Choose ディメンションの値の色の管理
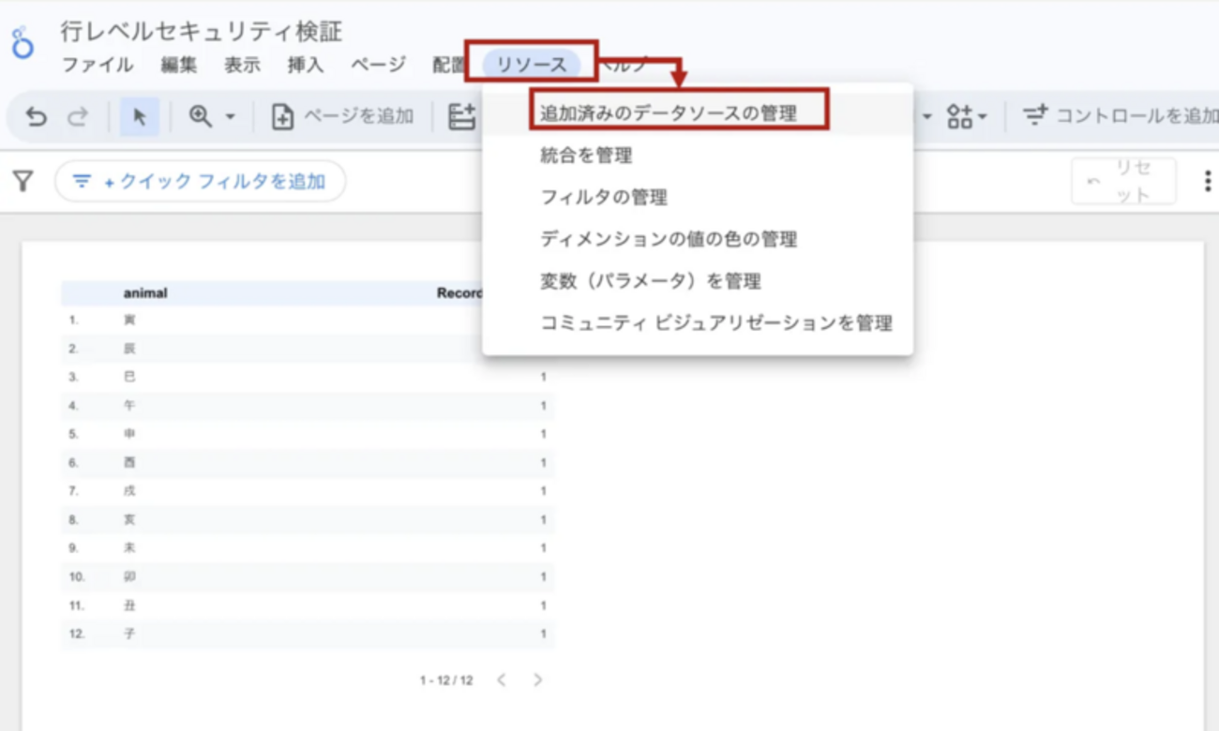 point(698,240)
